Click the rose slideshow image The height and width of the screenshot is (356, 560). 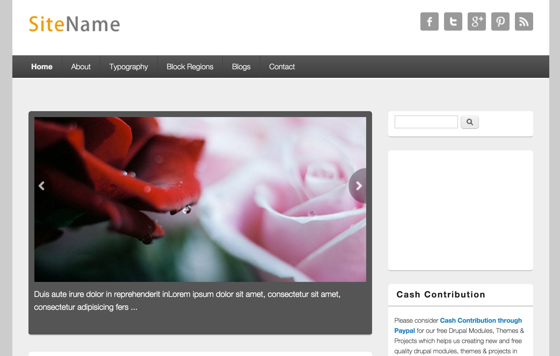tap(200, 199)
